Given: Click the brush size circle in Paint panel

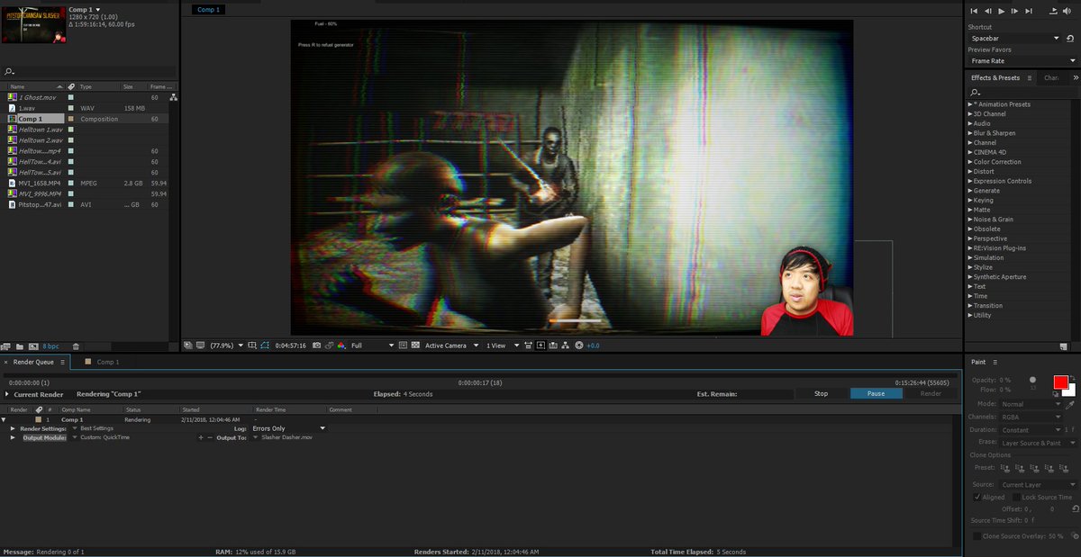Looking at the screenshot, I should pos(1032,380).
